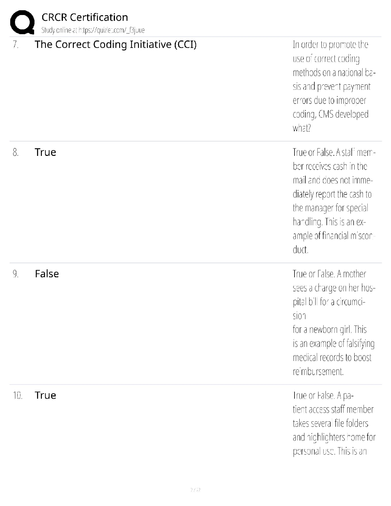Click item number 8 label
The height and width of the screenshot is (506, 391).
click(16, 152)
